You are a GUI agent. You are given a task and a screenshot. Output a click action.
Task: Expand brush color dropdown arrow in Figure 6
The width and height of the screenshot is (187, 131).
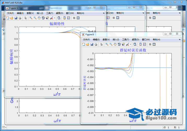[131, 45]
